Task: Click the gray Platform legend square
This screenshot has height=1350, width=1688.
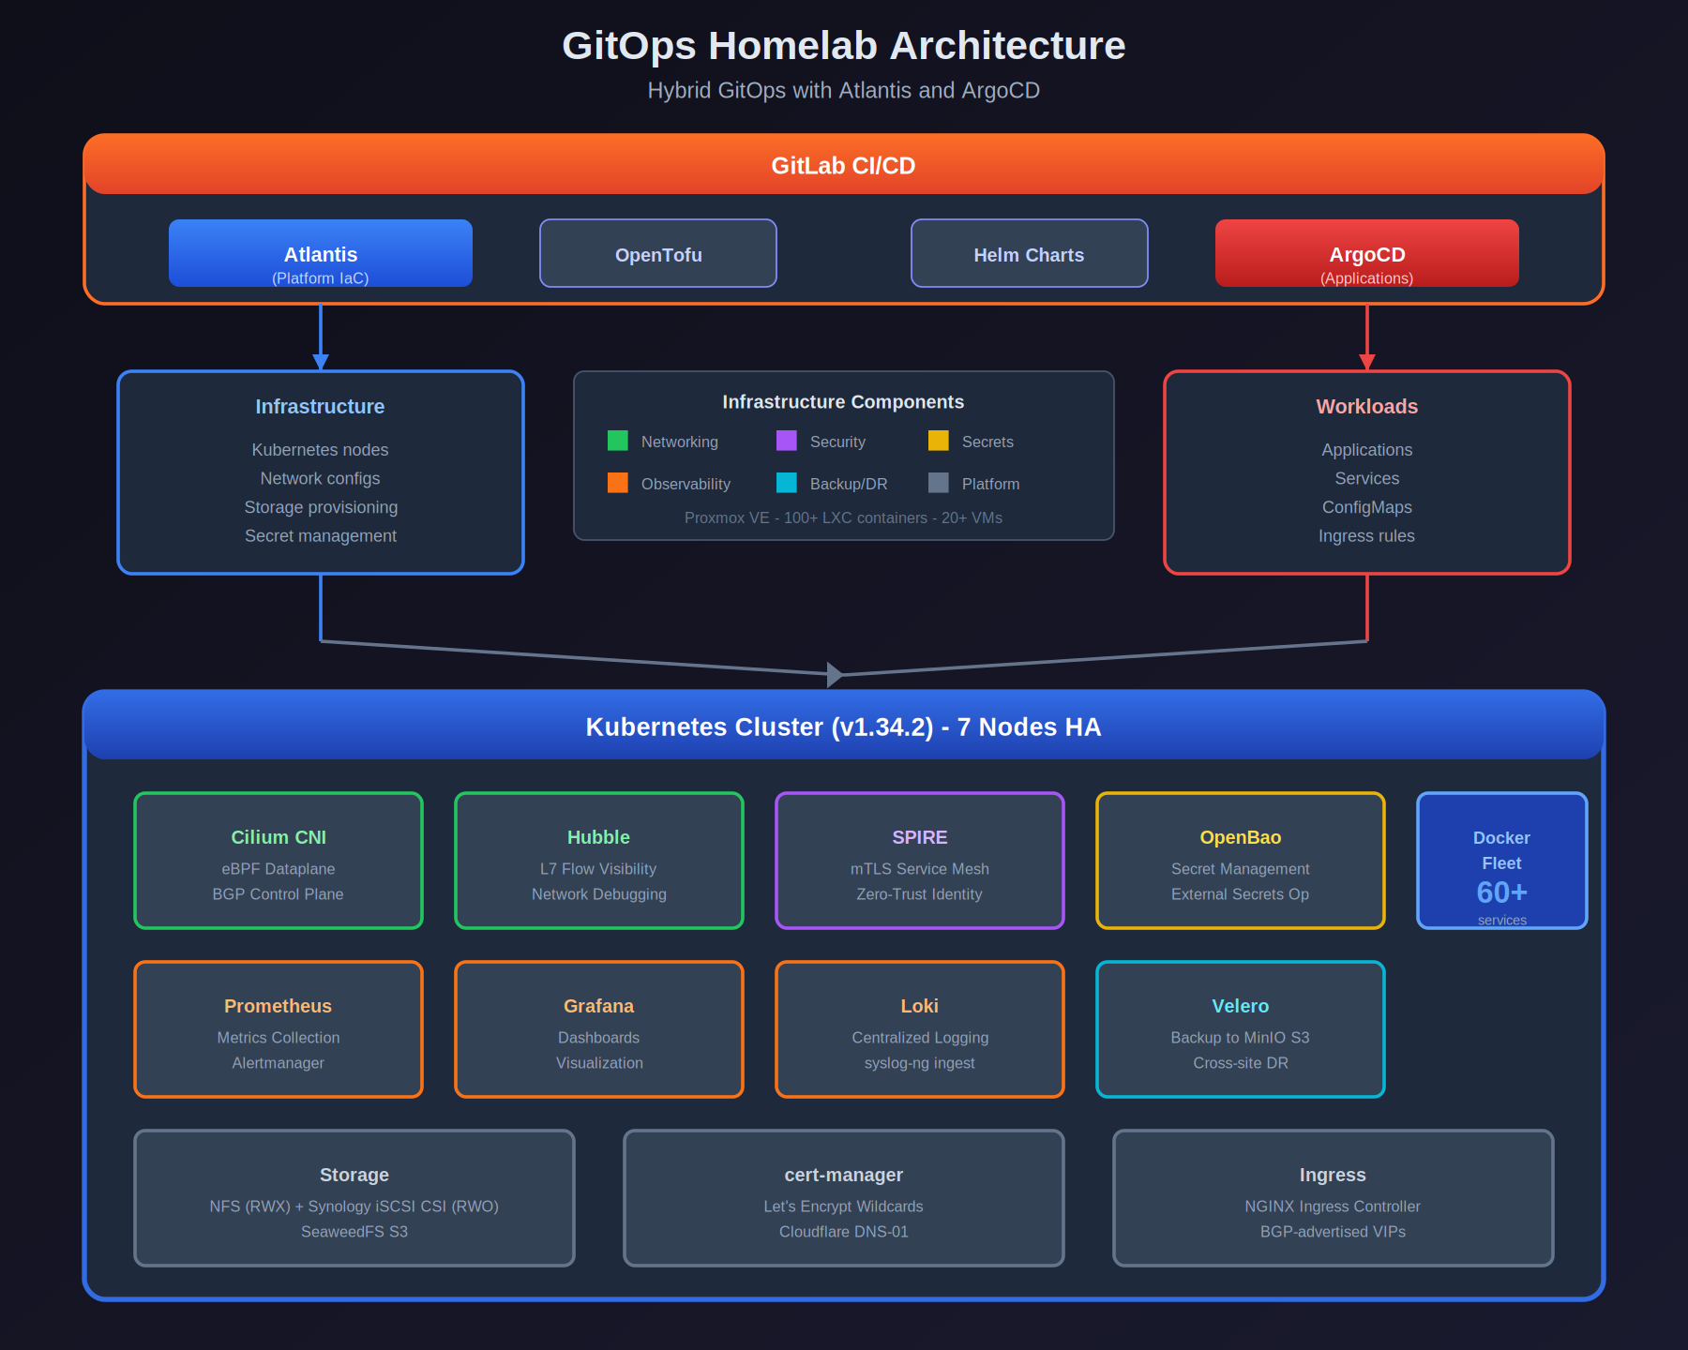Action: tap(938, 484)
